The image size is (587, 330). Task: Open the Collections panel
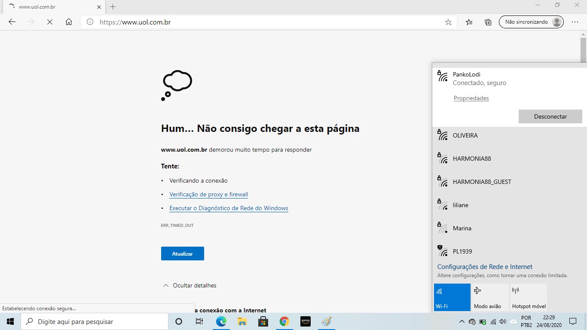click(488, 22)
